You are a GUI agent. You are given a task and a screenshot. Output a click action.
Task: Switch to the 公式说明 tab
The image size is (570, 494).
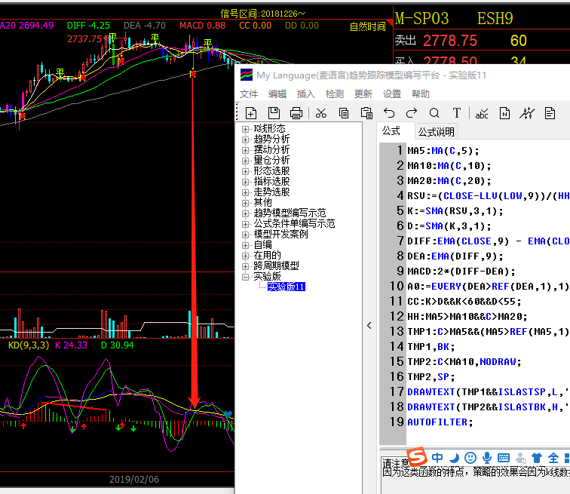click(436, 131)
